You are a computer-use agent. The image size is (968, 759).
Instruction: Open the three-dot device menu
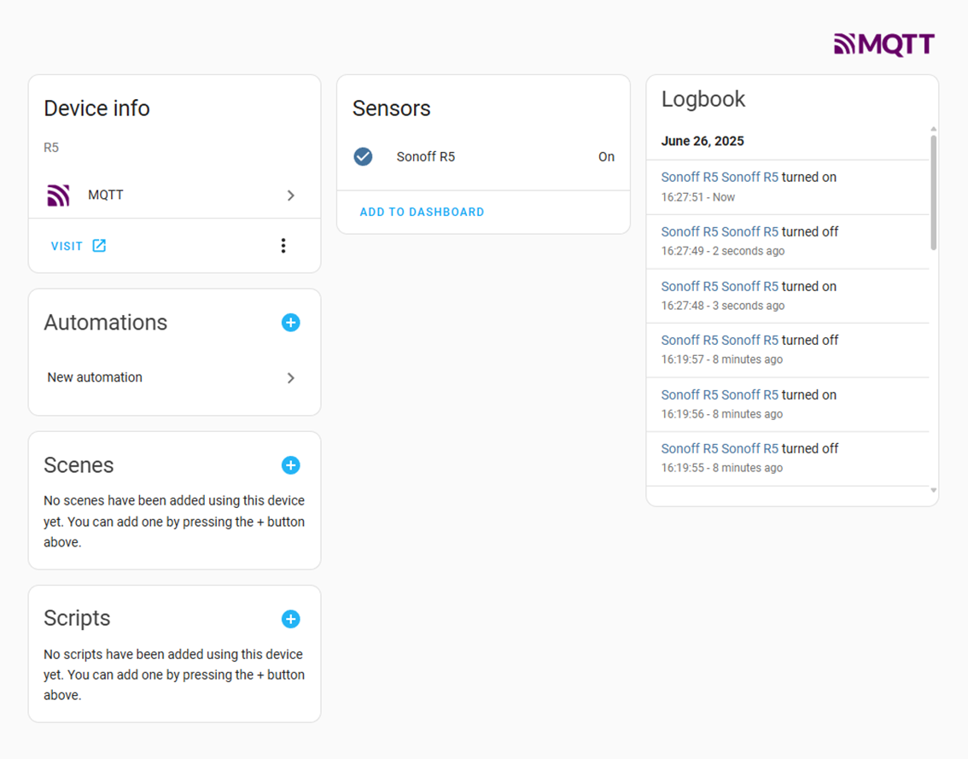tap(283, 246)
